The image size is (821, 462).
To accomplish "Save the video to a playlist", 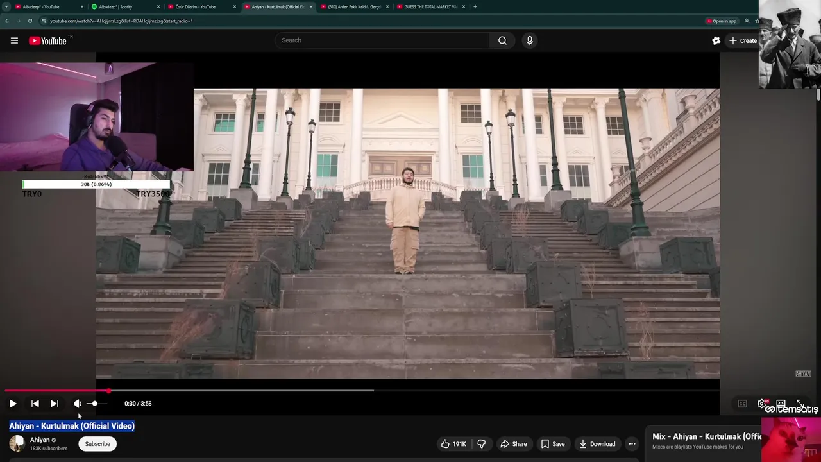I will pyautogui.click(x=552, y=444).
